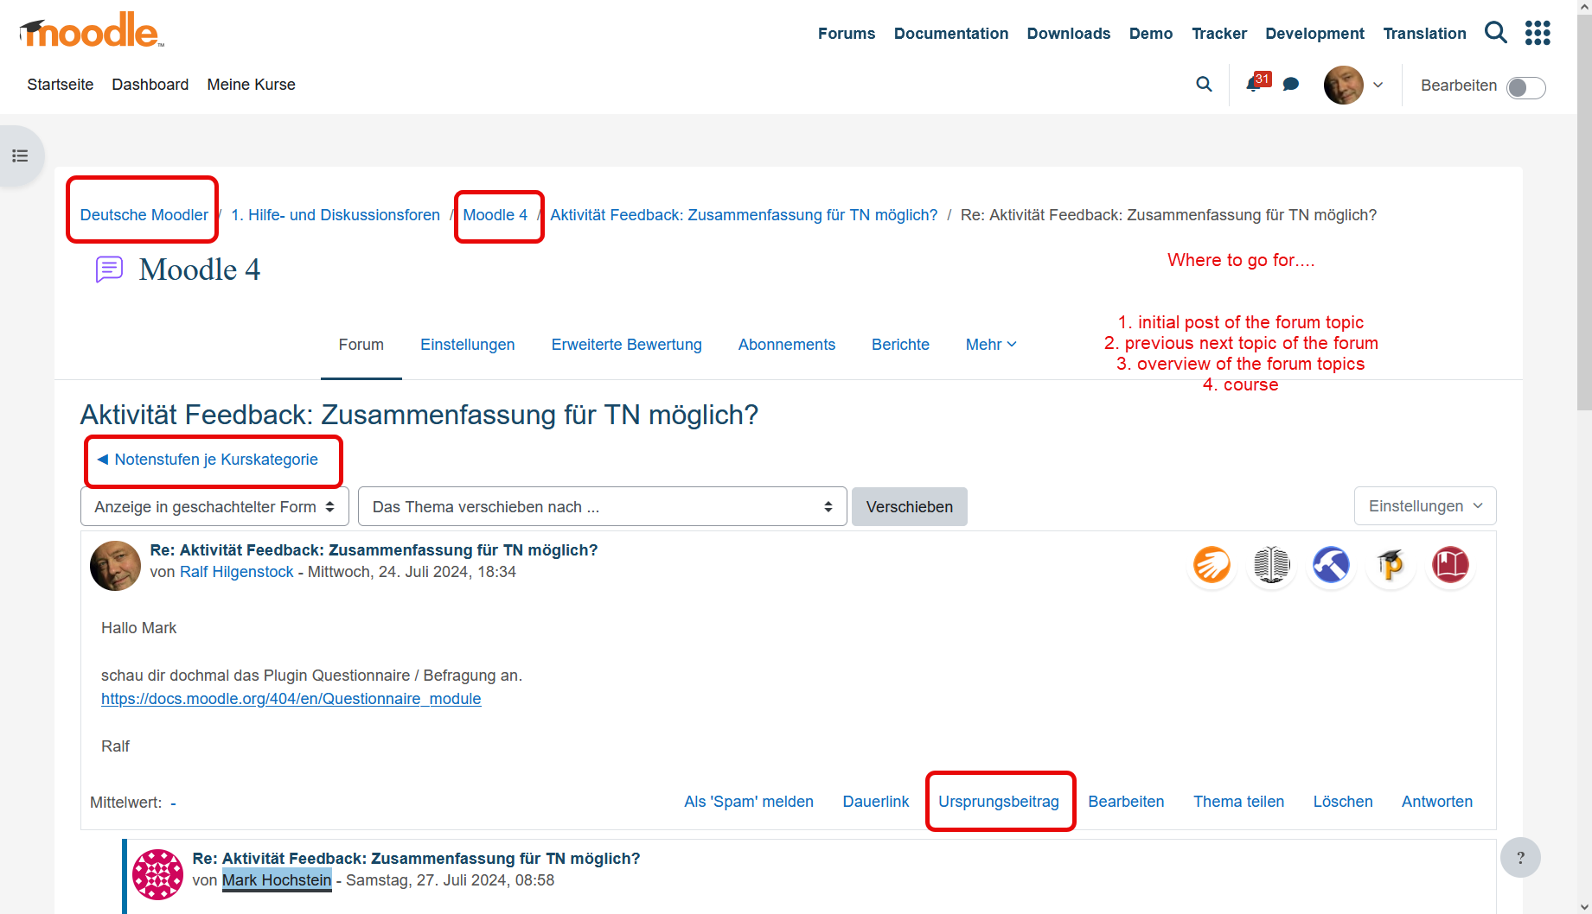Click the orange hand badge icon
The image size is (1592, 914).
[1212, 566]
